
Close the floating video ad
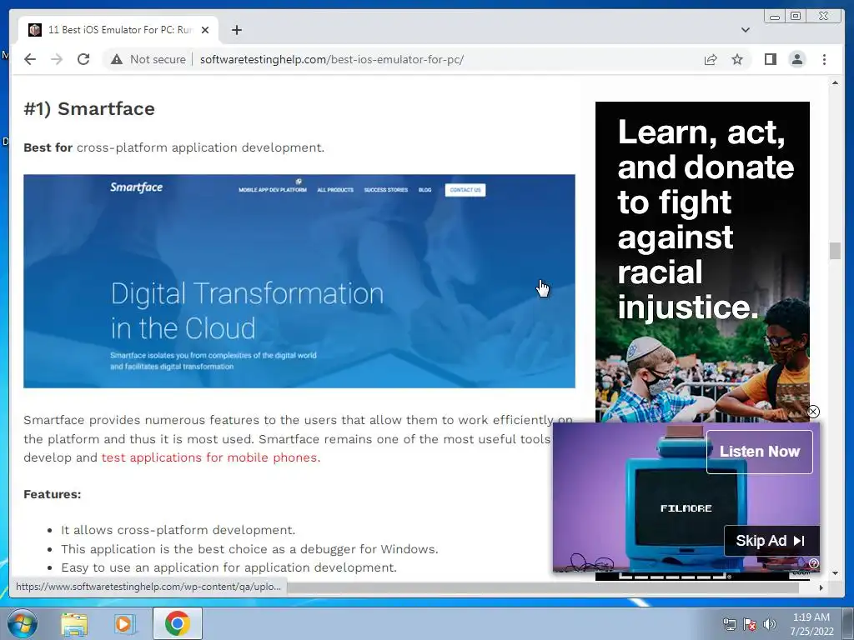813,412
